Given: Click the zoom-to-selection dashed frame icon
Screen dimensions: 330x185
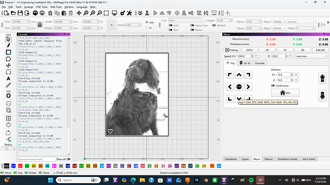Looking at the screenshot, I should [x=106, y=13].
